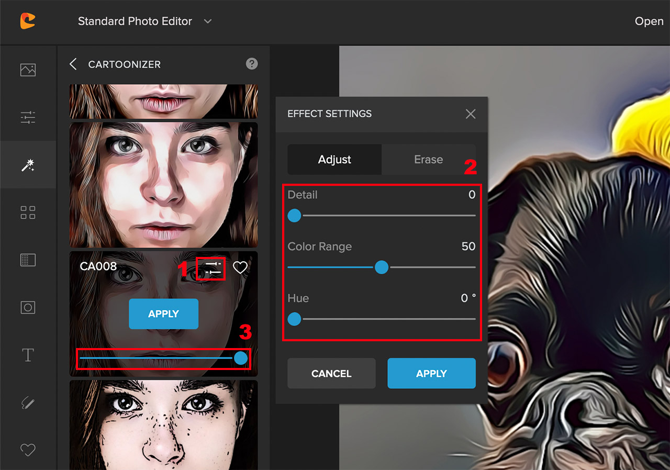Select the Adjust tab in Effect Settings
670x470 pixels.
click(334, 159)
